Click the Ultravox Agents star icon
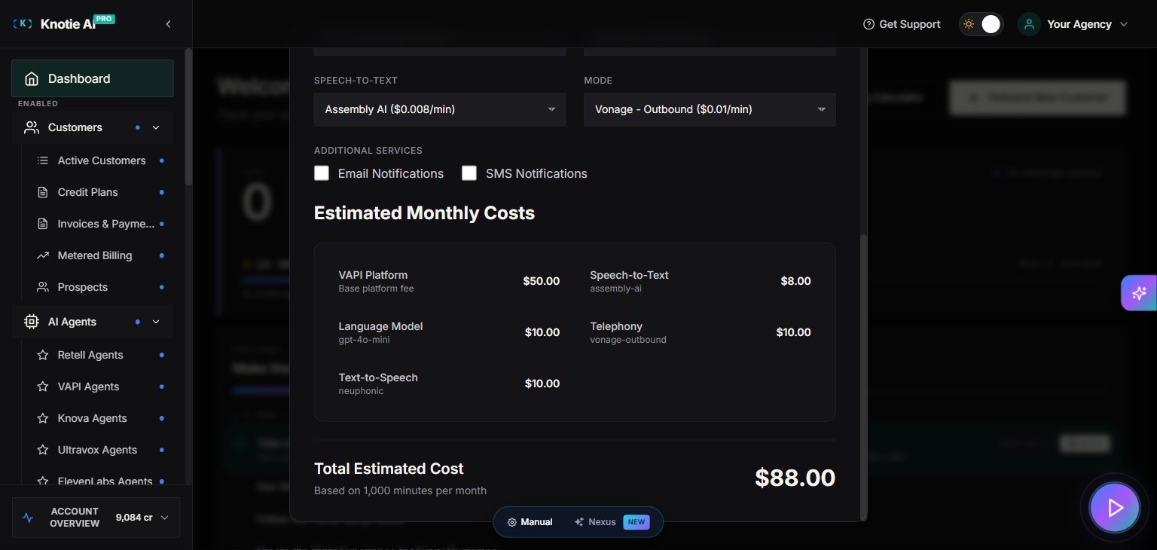The height and width of the screenshot is (550, 1157). 43,450
